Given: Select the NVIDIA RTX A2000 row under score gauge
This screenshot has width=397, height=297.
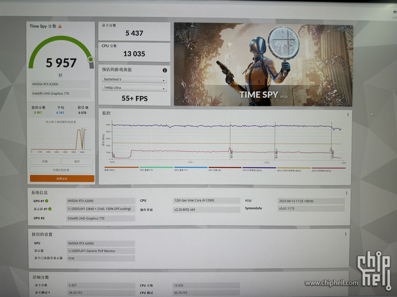Looking at the screenshot, I should [x=60, y=84].
